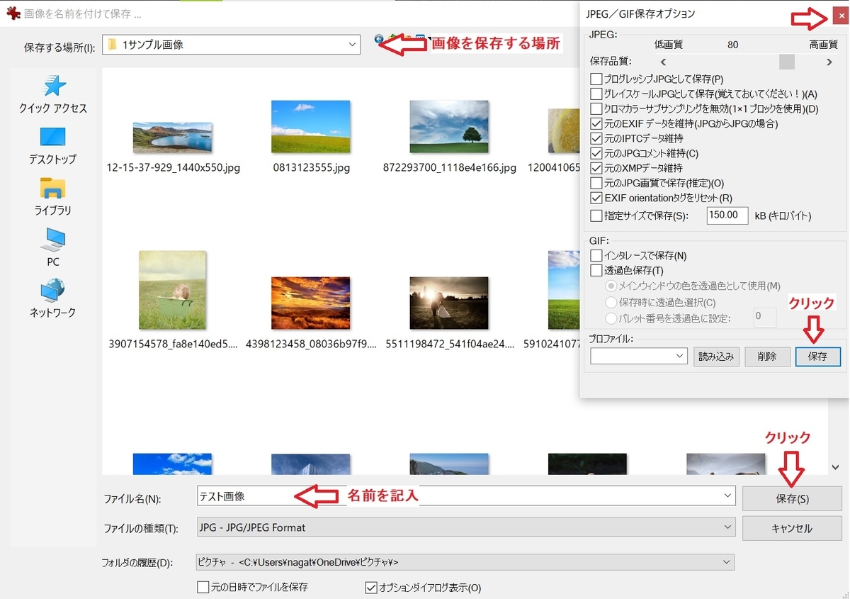Click file name 12-15-37-929_1440x550.jpg text
The image size is (850, 599).
174,168
